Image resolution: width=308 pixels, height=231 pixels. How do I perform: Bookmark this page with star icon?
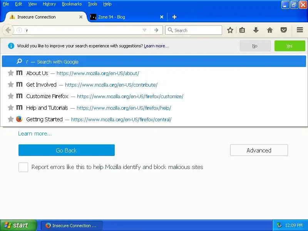click(230, 30)
